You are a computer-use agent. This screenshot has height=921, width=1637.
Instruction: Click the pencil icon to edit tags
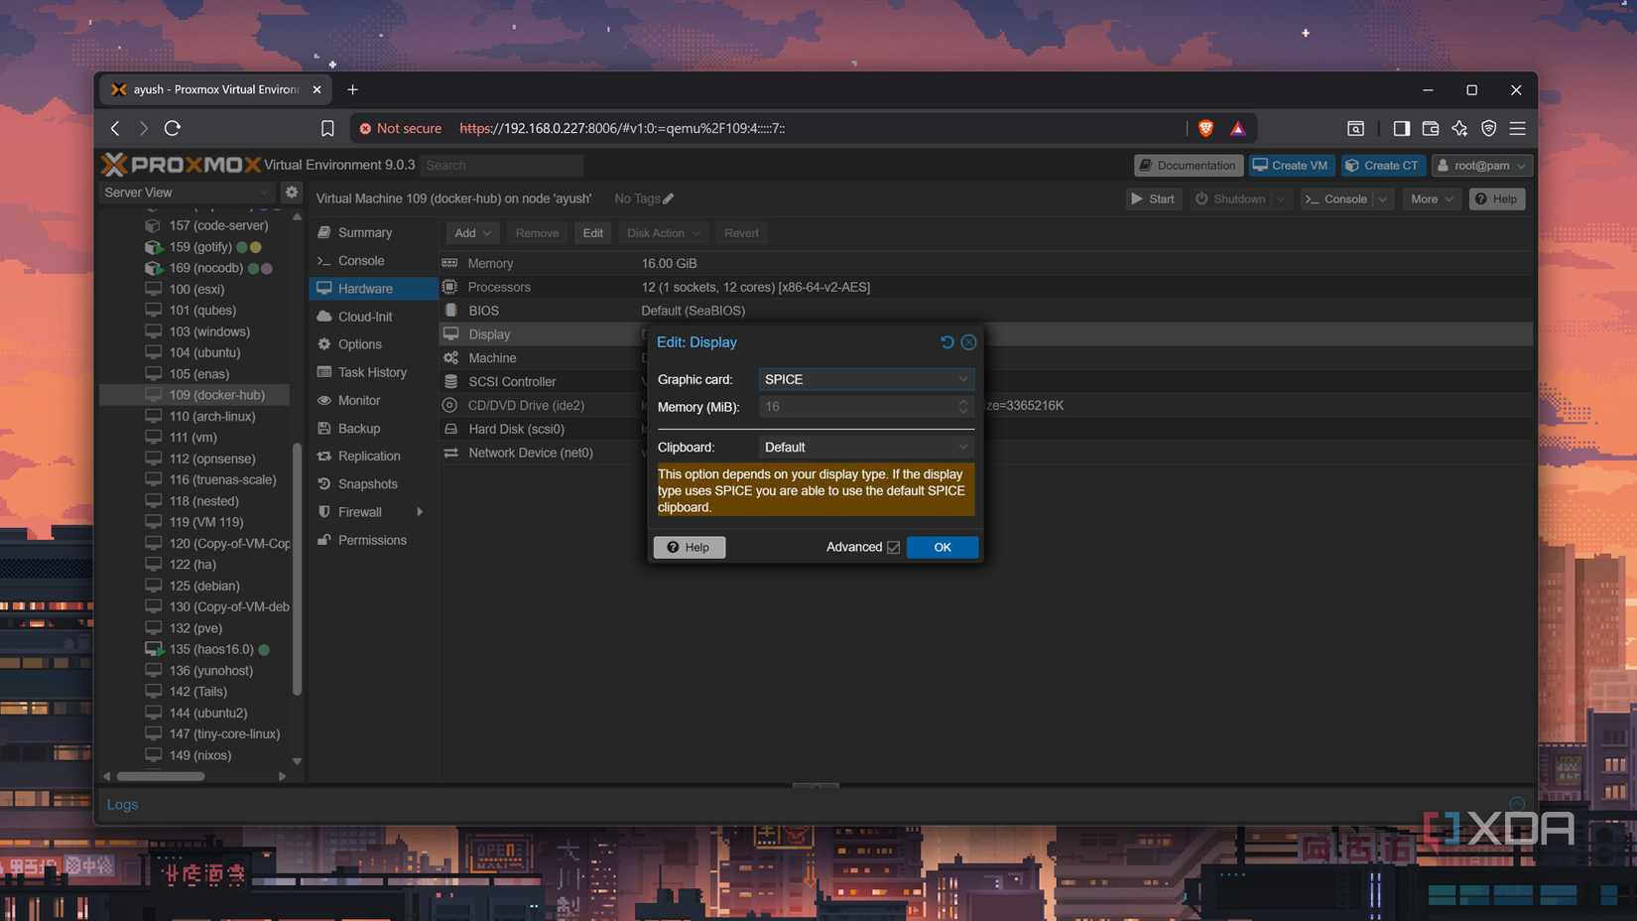coord(669,198)
